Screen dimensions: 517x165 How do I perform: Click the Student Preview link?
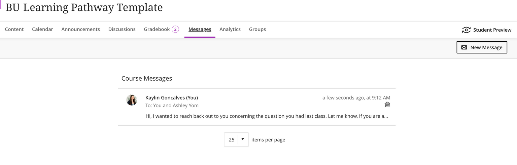[x=492, y=30]
